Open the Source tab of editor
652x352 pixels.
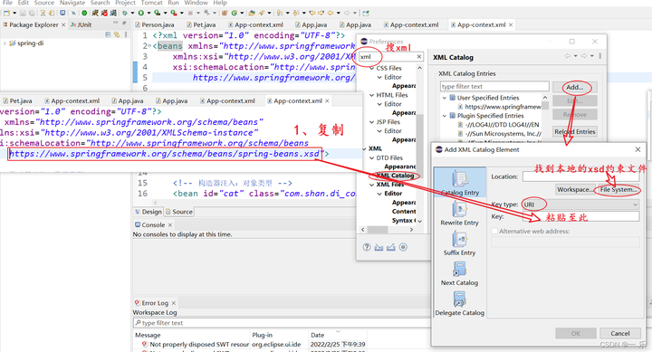(x=179, y=212)
